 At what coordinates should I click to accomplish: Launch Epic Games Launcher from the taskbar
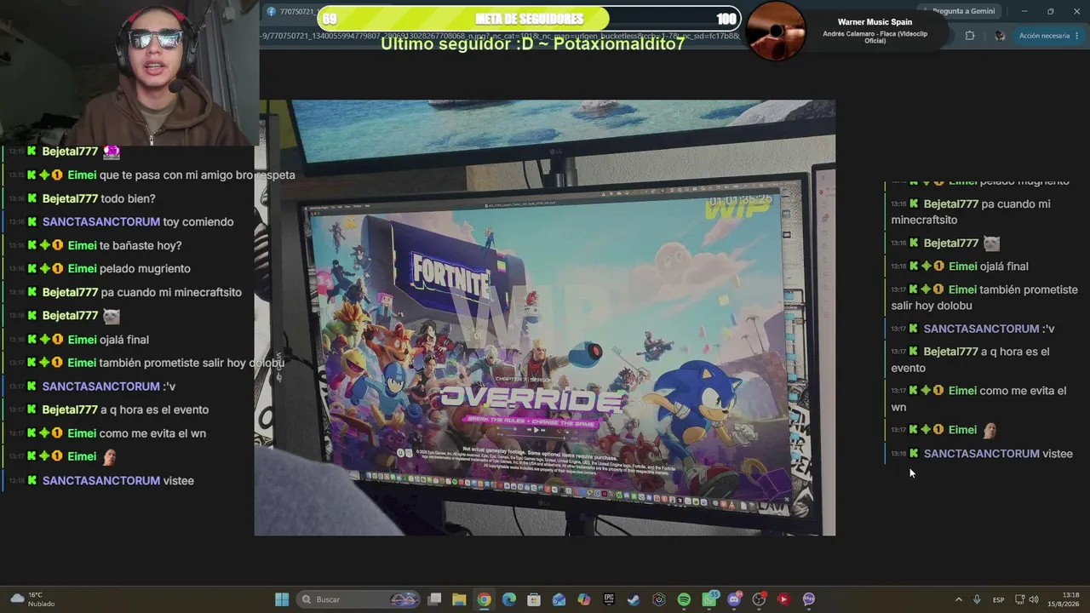609,599
